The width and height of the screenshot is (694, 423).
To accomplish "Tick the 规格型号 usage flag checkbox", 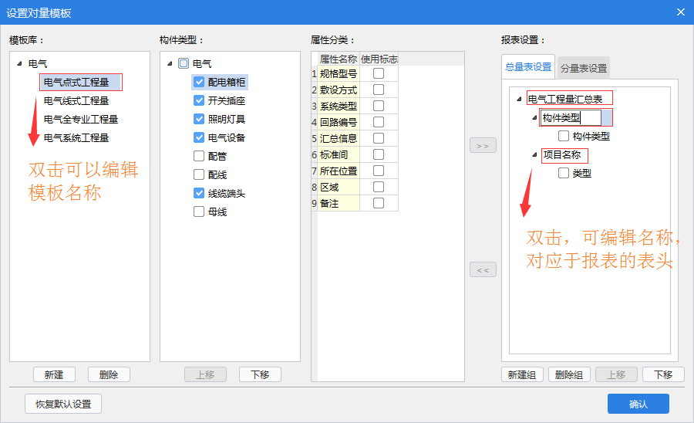I will (379, 73).
